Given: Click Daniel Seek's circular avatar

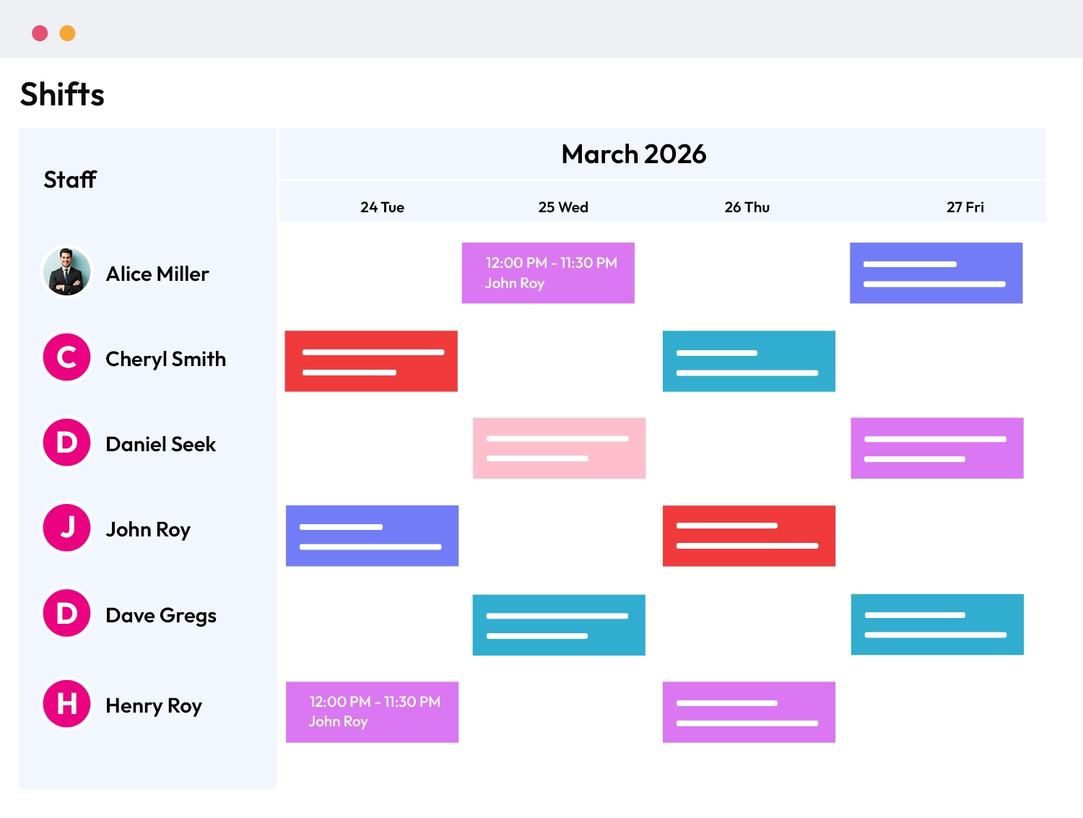Looking at the screenshot, I should point(66,443).
